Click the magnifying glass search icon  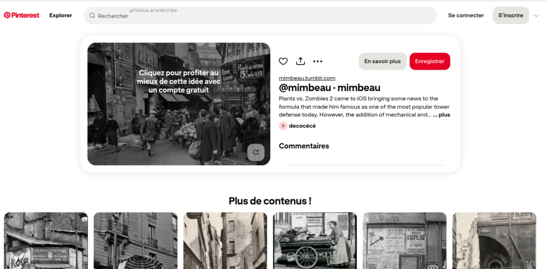coord(92,16)
